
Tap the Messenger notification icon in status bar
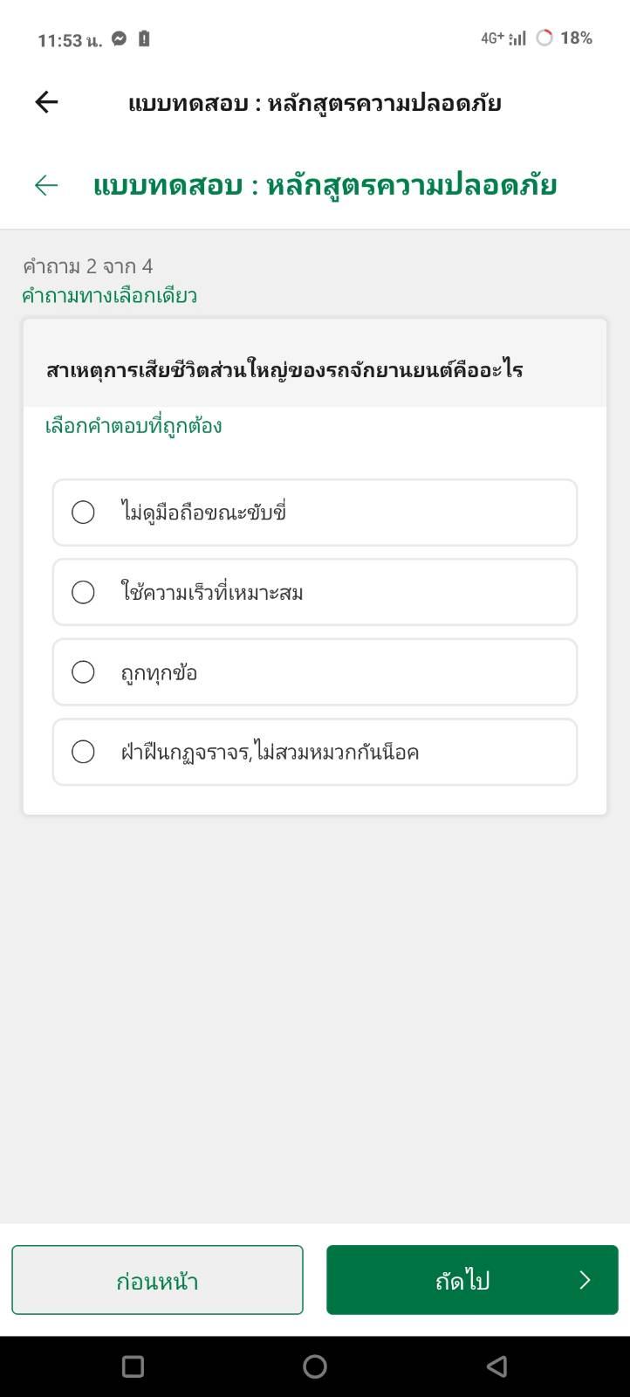point(120,38)
